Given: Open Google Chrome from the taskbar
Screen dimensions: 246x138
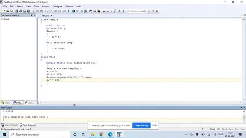Looking at the screenshot, I should [x=101, y=135].
